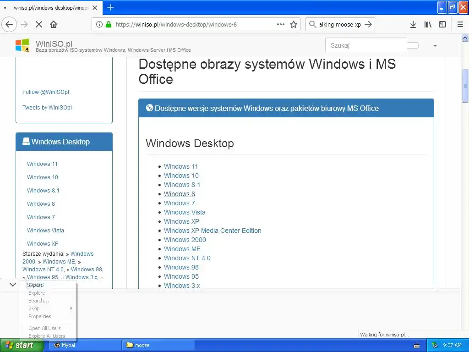
Task: Open Windows NT 4.0 in main list
Action: click(x=187, y=258)
